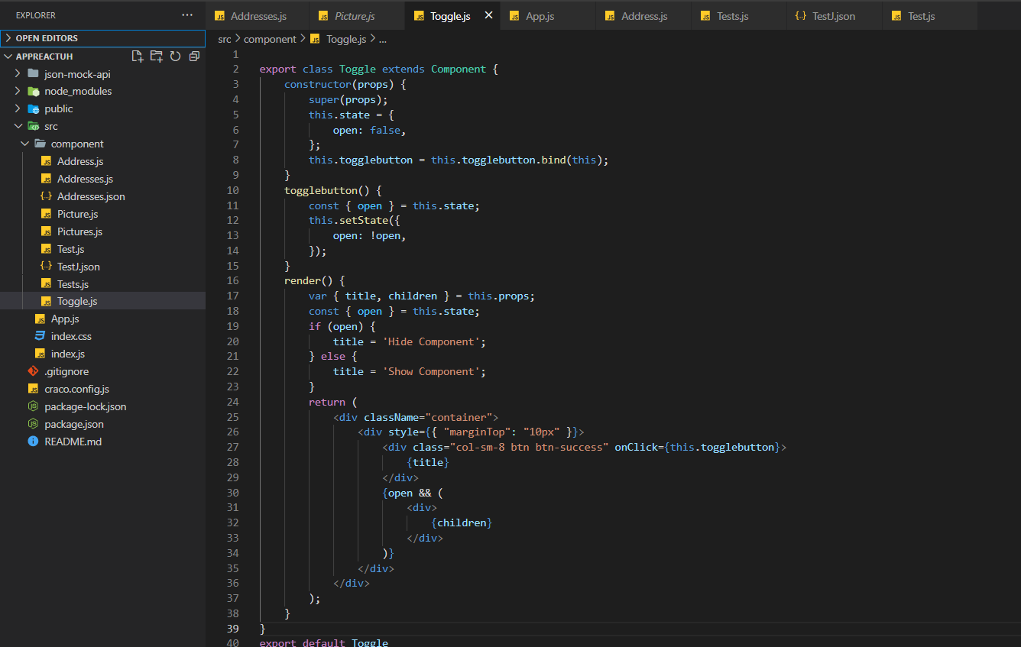Open craco.config.js file
Viewport: 1021px width, 647px height.
click(103, 389)
